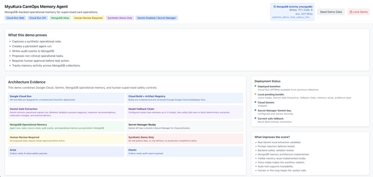This screenshot has width=373, height=177.
Task: Open the MongoDB Operational Memory card
Action: pos(66,126)
